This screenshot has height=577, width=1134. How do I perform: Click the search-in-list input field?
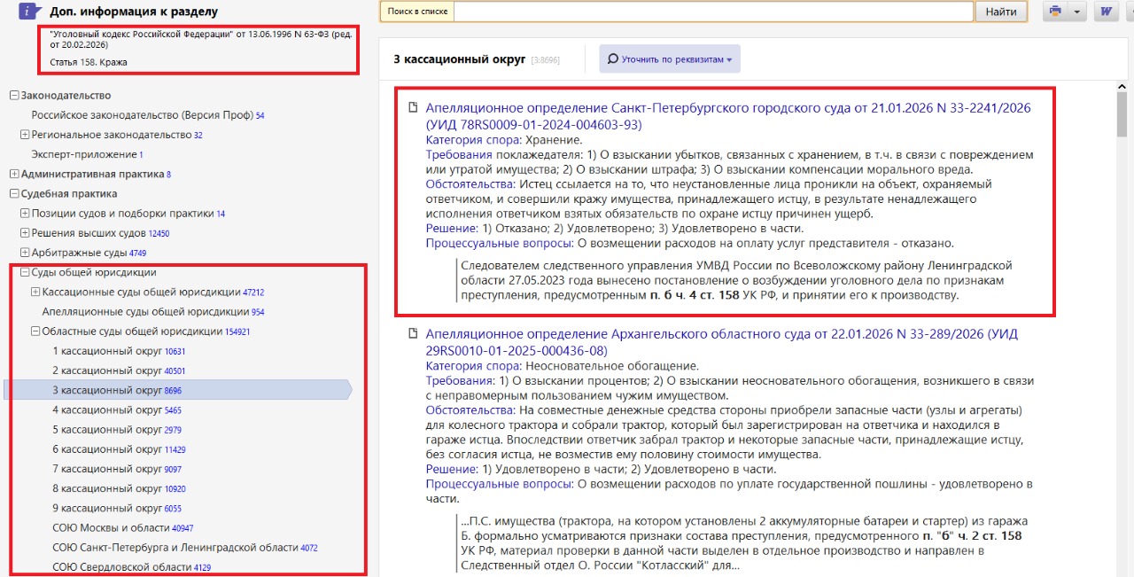[713, 12]
